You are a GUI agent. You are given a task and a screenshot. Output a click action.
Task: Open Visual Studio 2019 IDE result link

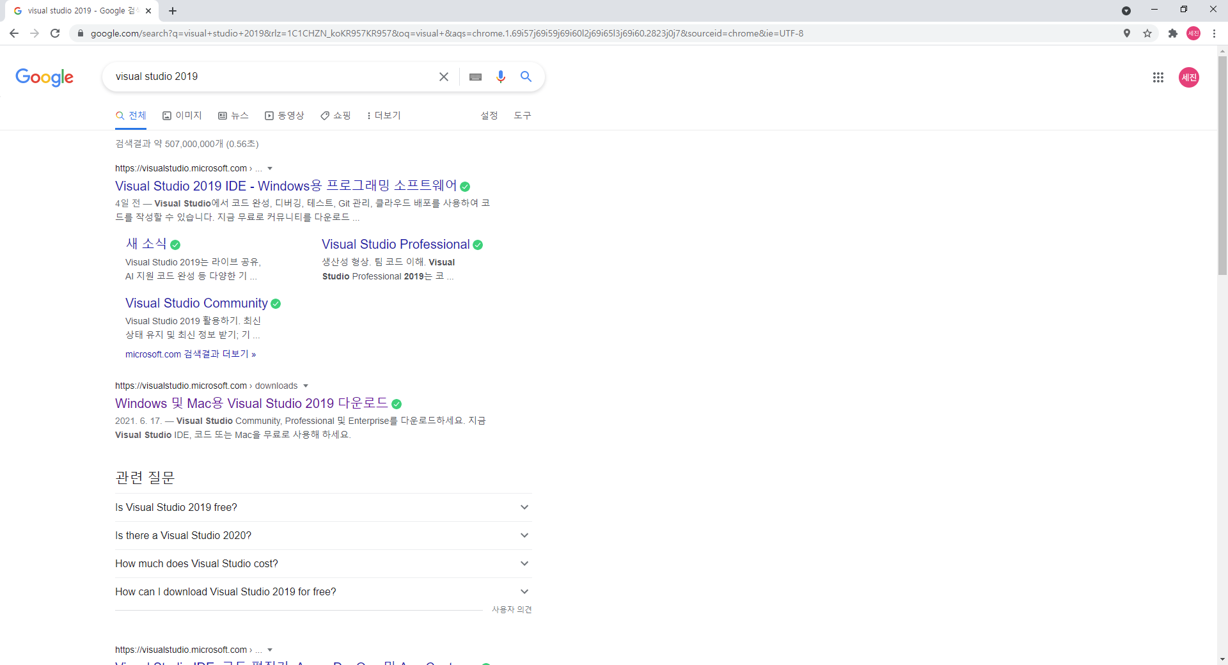(x=286, y=186)
